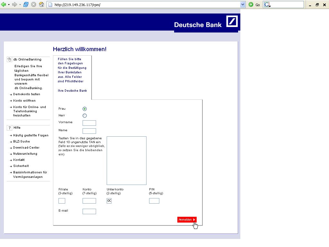
Task: Click the Deutsche Bank header wordmark
Action: tap(198, 25)
